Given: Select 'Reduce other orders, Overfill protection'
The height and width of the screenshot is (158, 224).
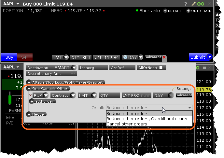Looking at the screenshot, I should coord(147,119).
